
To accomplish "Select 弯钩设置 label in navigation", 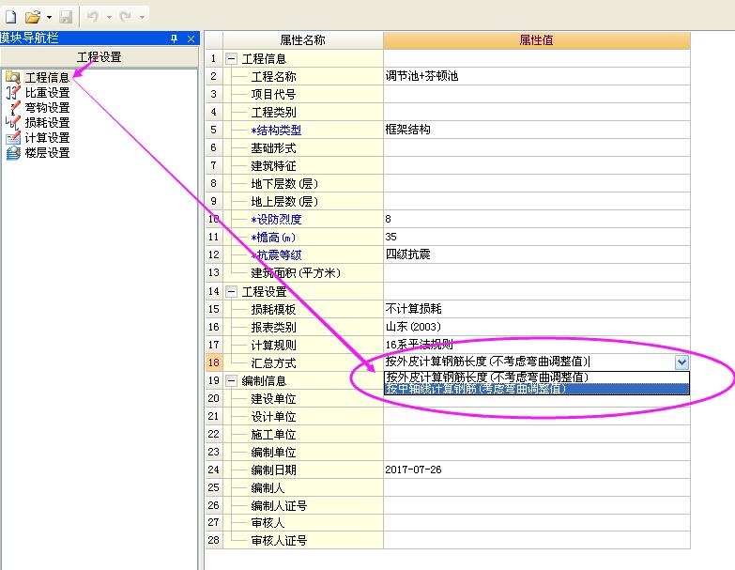I will point(47,108).
